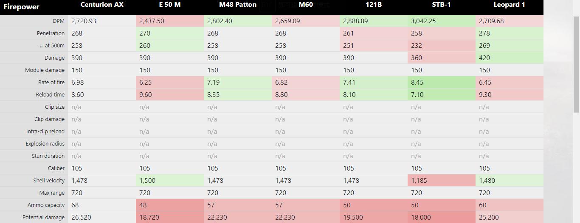
Task: Click the Potential damage row label
Action: tap(44, 217)
